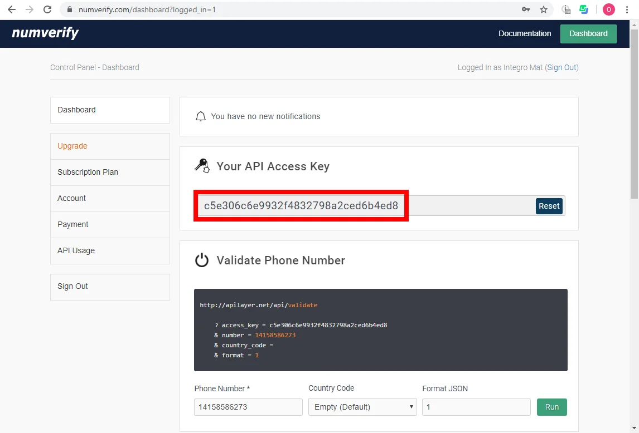Go to Account in the sidebar
The image size is (639, 433).
pyautogui.click(x=110, y=198)
